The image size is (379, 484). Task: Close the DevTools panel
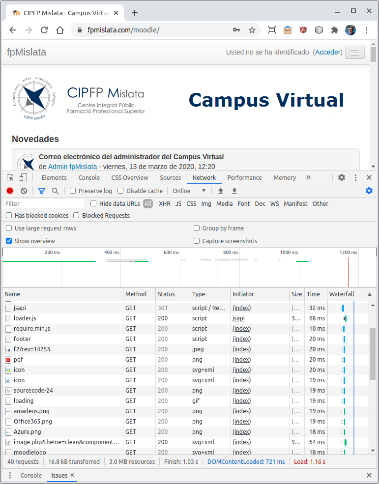[369, 177]
